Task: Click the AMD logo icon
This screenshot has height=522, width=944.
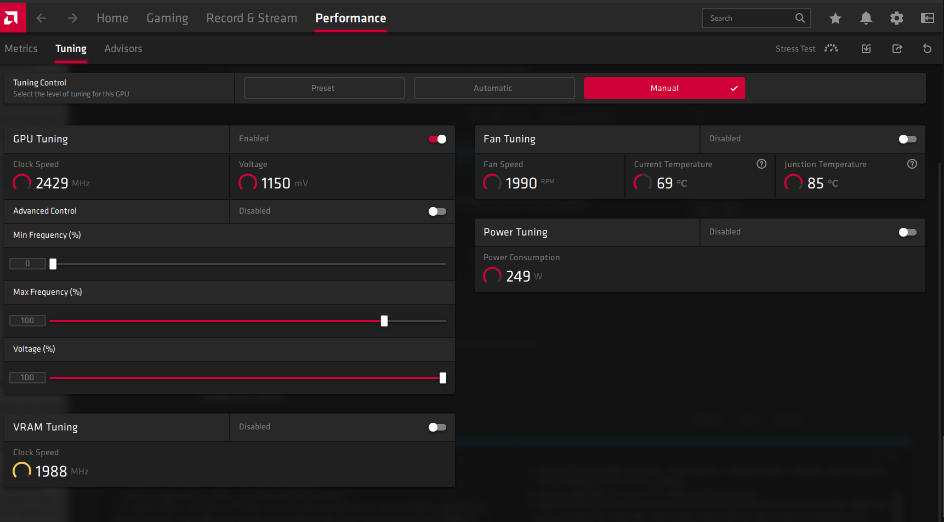Action: [12, 18]
